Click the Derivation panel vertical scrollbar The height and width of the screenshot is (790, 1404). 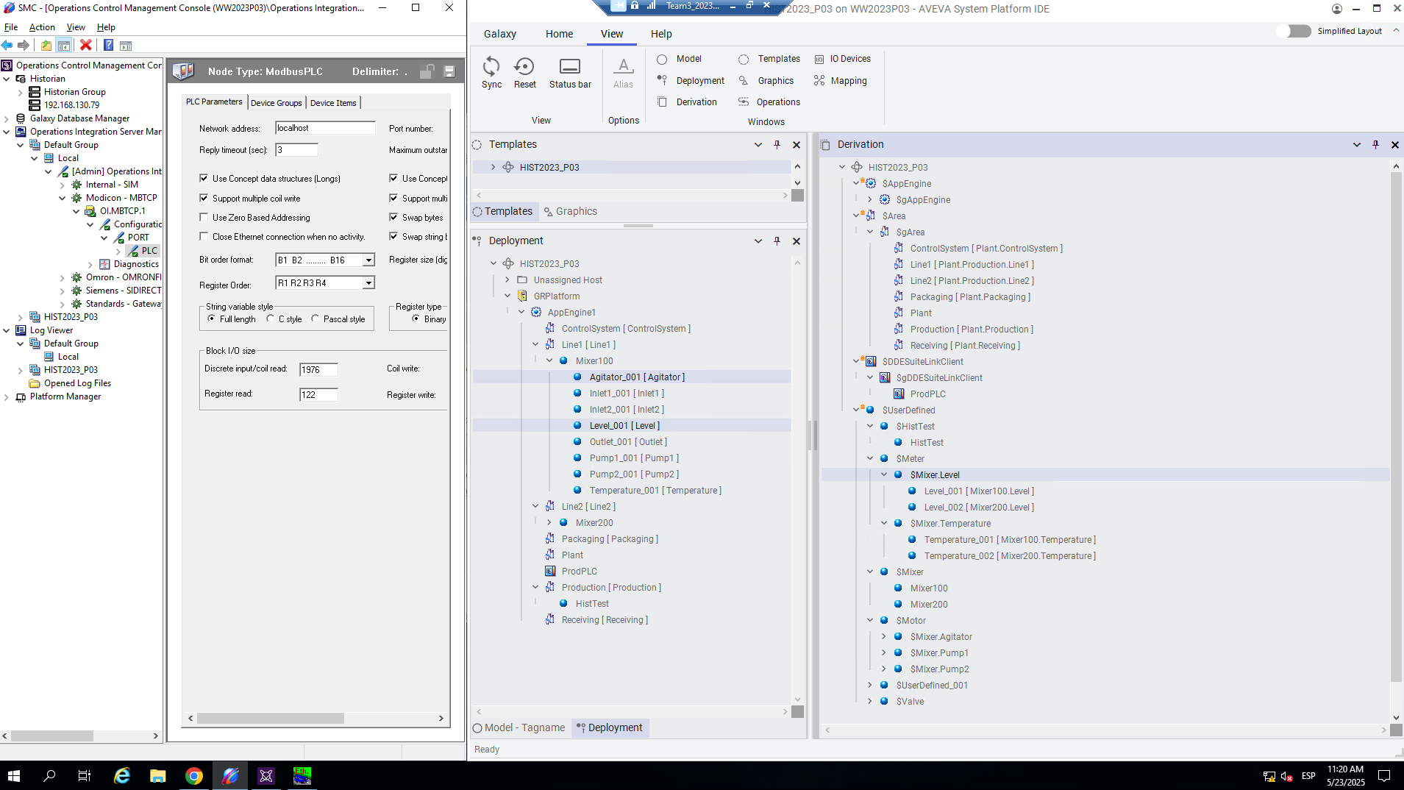[1396, 427]
